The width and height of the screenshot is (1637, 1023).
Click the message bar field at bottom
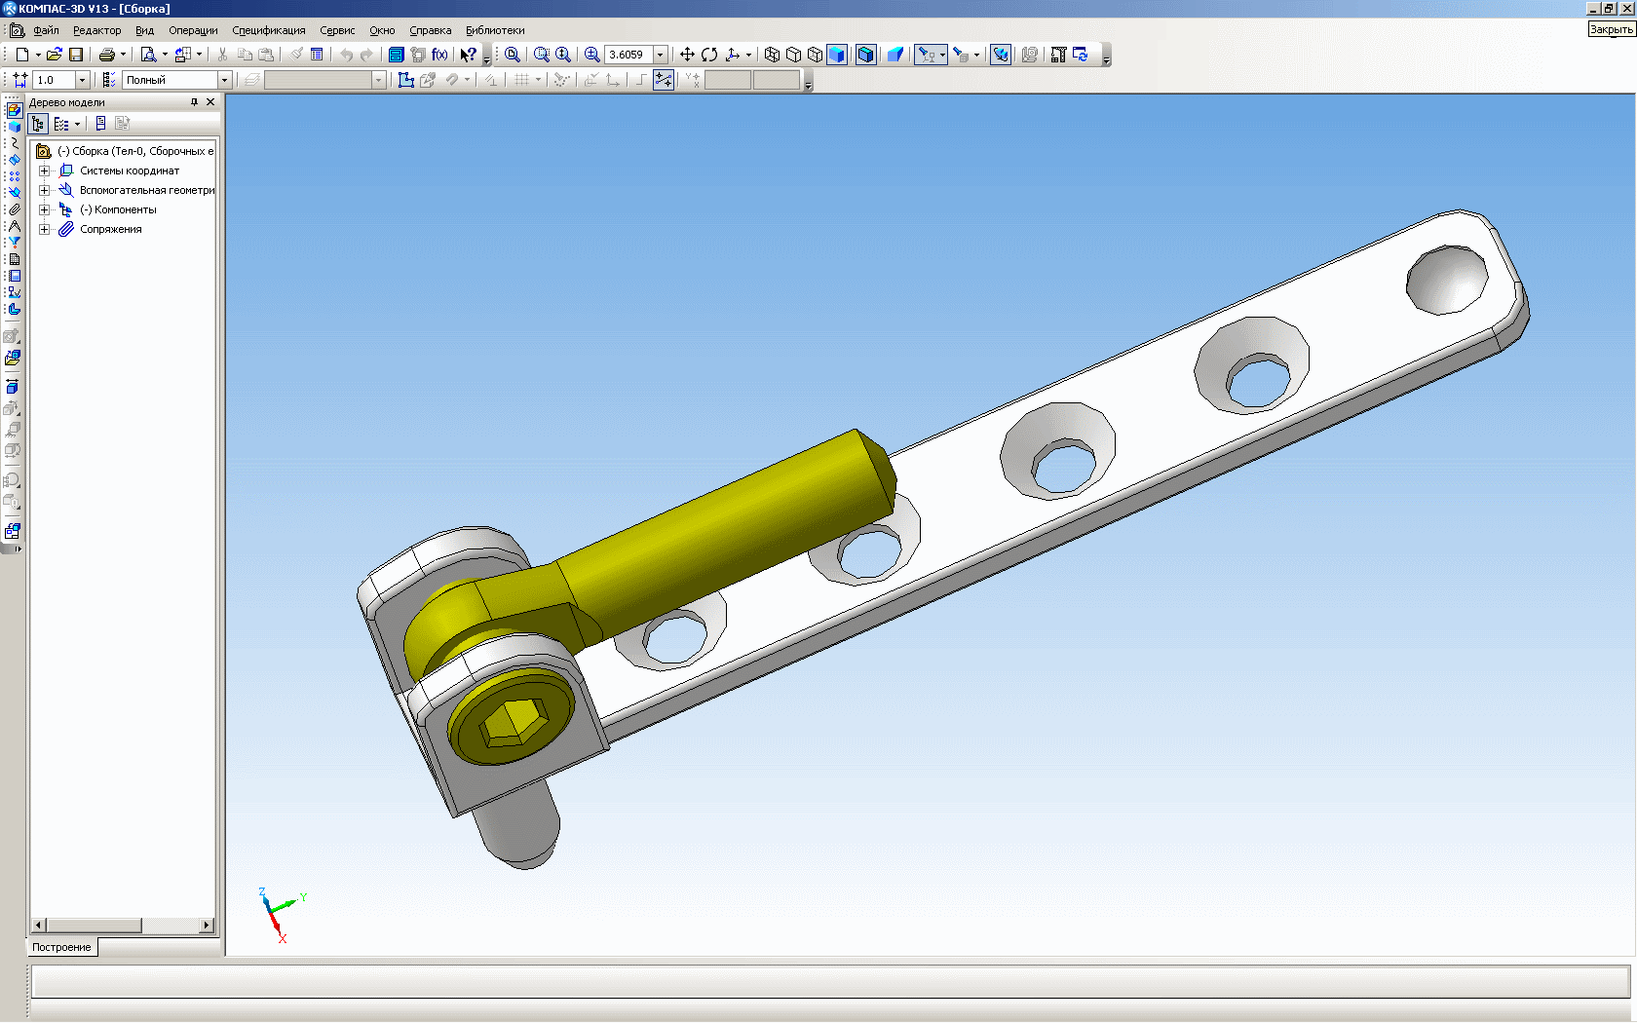pos(830,981)
